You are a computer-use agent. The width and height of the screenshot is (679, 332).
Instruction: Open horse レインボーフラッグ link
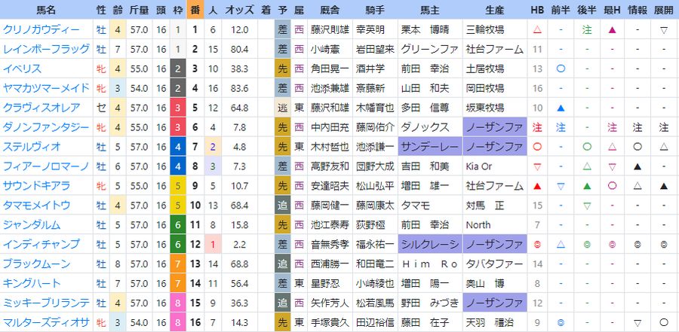46,49
